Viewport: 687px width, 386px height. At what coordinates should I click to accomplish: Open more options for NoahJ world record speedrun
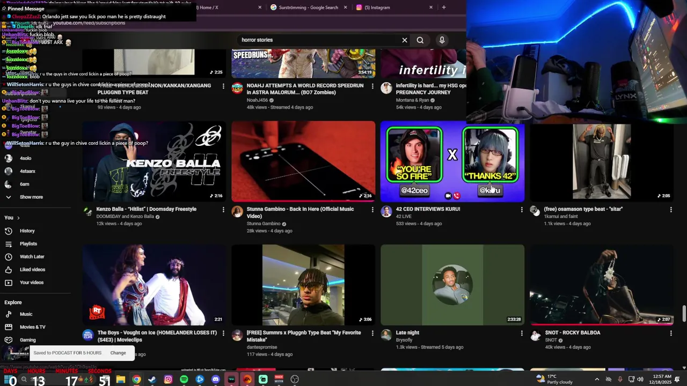(372, 86)
